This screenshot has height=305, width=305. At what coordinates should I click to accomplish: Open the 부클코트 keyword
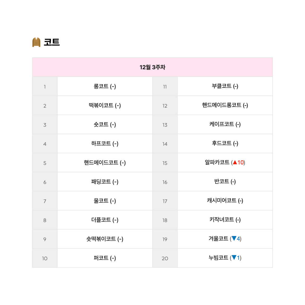click(x=222, y=86)
